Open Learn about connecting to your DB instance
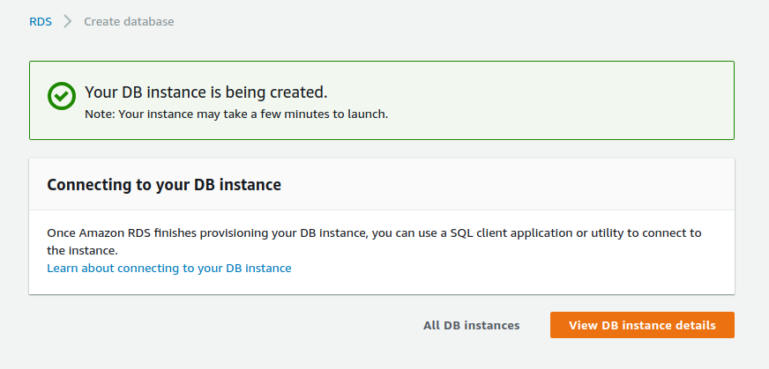Screen dimensions: 769x369 [169, 268]
